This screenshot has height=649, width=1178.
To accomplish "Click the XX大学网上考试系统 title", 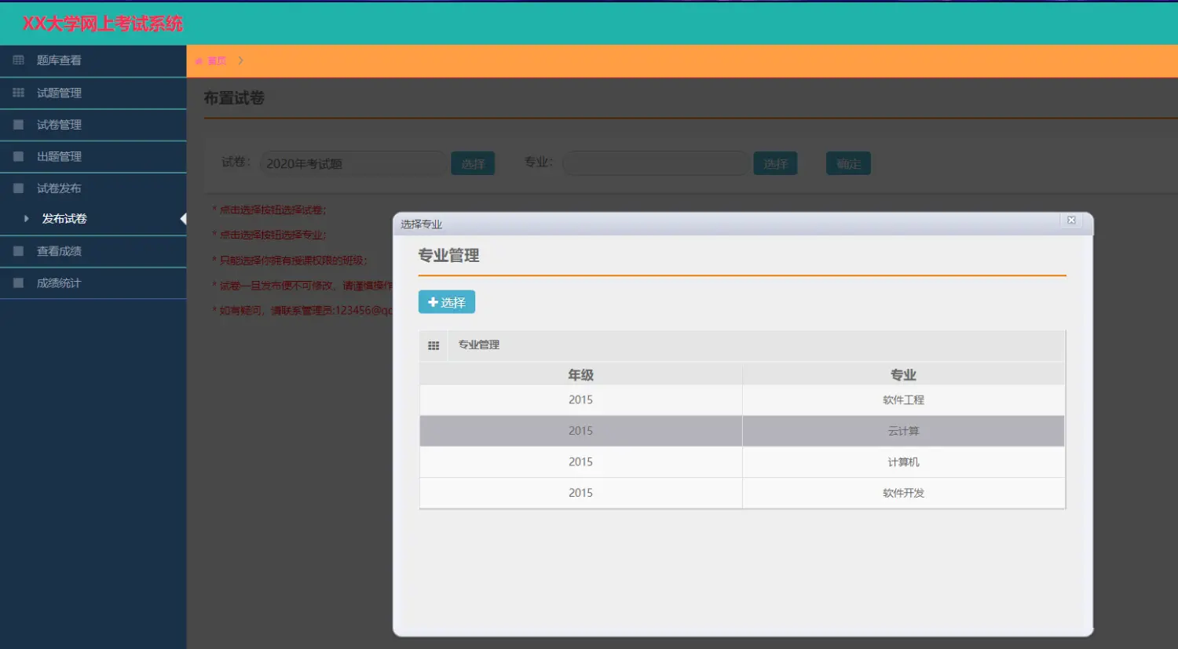I will pyautogui.click(x=102, y=24).
